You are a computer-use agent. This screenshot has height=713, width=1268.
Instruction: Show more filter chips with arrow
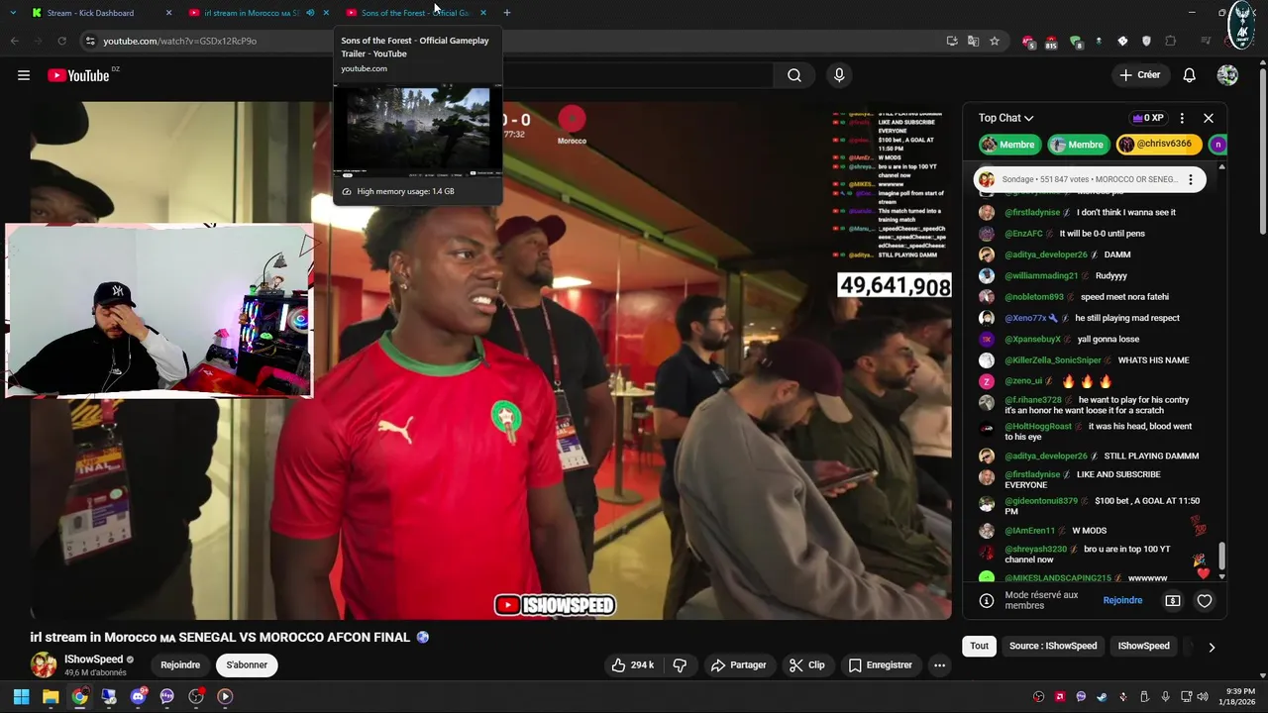pyautogui.click(x=1211, y=647)
